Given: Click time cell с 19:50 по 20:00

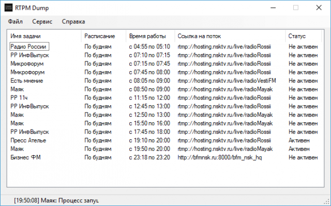Looking at the screenshot, I should click(x=149, y=149).
